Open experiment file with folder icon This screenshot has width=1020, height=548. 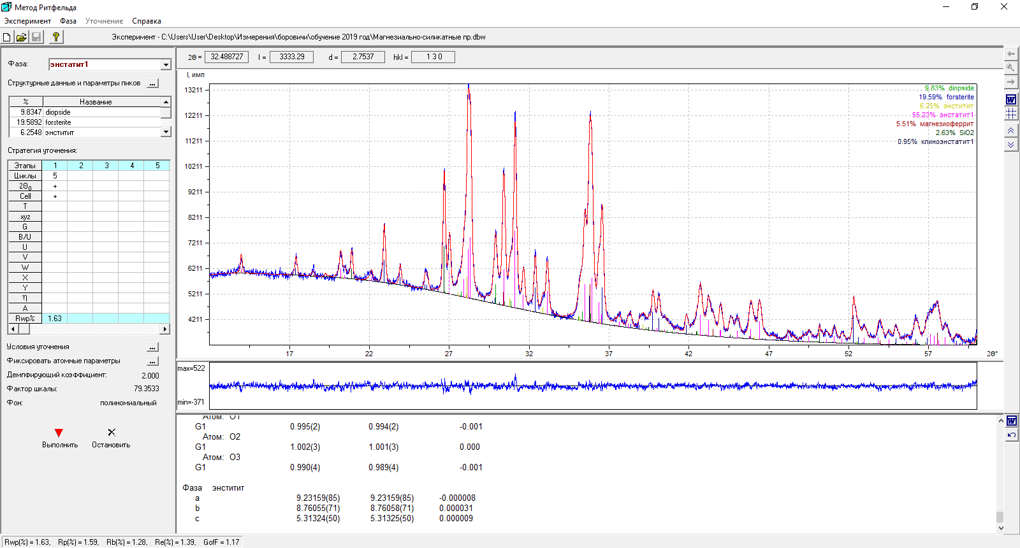(21, 37)
